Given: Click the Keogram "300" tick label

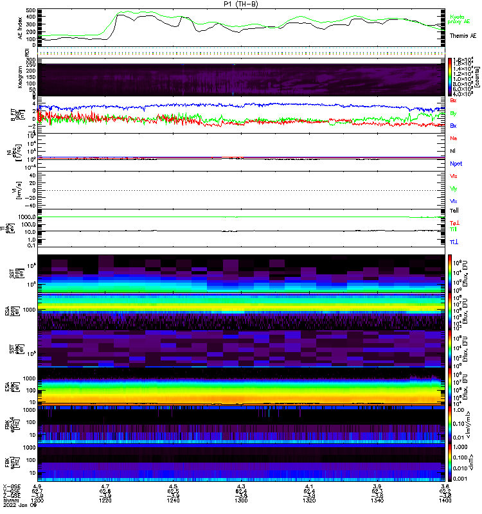Looking at the screenshot, I should 31,60.
